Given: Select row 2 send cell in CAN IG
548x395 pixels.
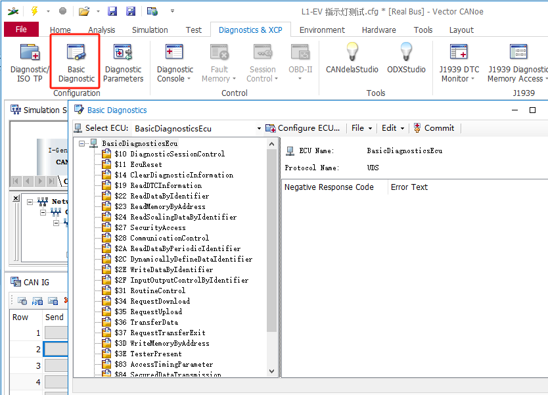Looking at the screenshot, I should coord(56,349).
